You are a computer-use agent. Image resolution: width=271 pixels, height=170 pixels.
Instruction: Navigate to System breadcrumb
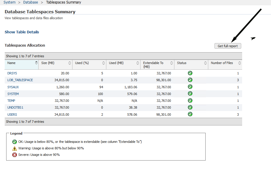pos(9,2)
